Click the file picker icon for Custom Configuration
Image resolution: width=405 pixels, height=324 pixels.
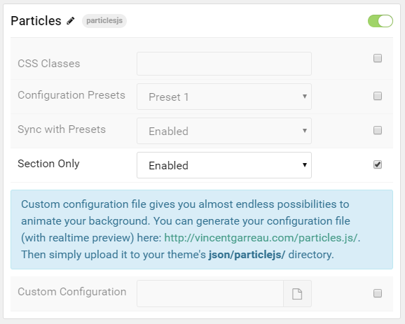[297, 294]
